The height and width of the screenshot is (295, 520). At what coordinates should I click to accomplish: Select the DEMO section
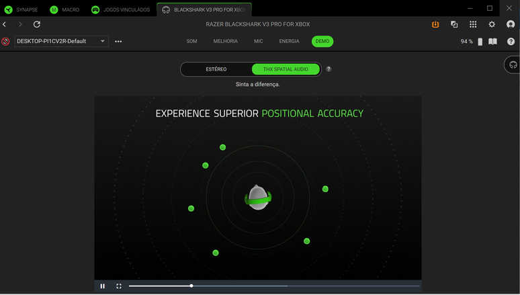pos(322,41)
